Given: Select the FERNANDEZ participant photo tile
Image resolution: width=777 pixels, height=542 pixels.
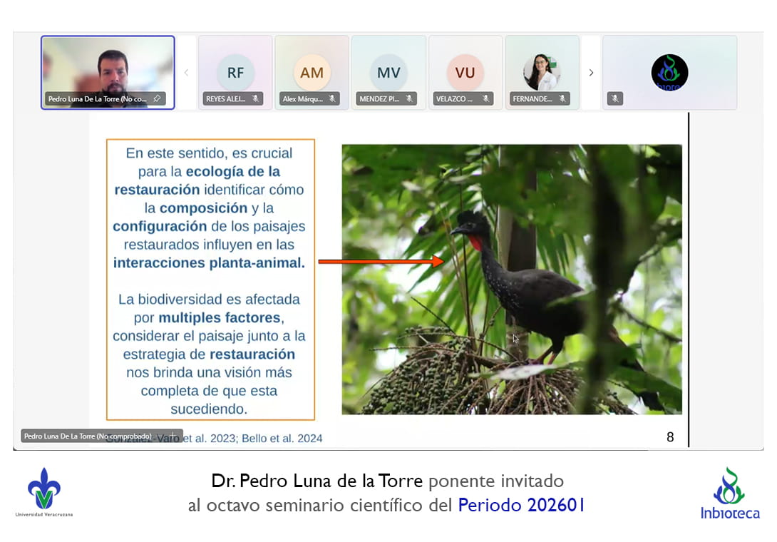Looking at the screenshot, I should (542, 72).
